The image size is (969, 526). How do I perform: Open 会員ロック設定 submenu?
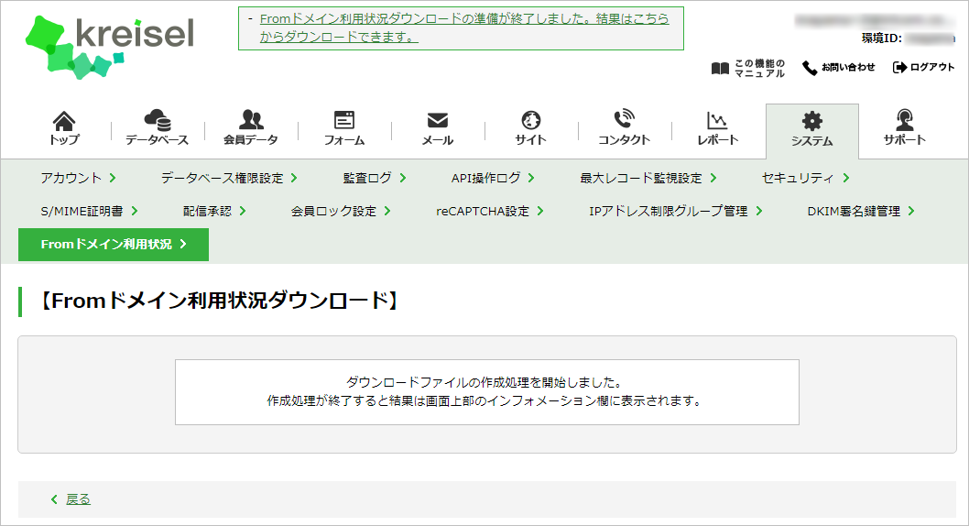click(341, 212)
